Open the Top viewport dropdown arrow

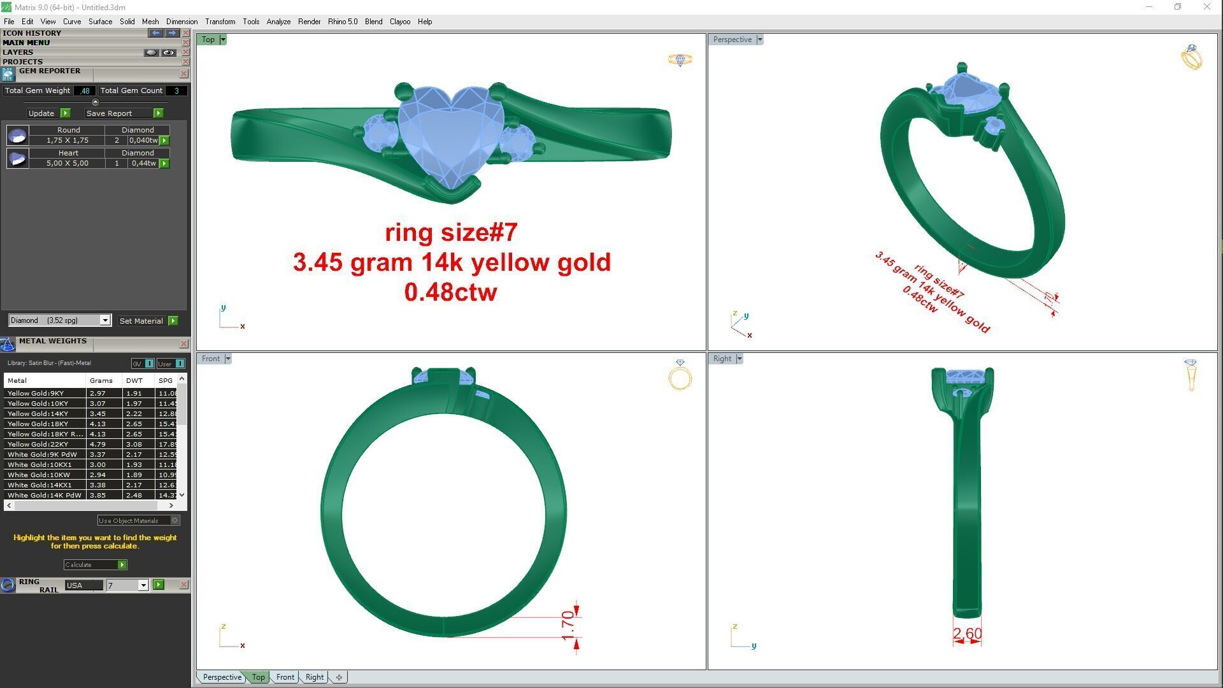pos(223,39)
